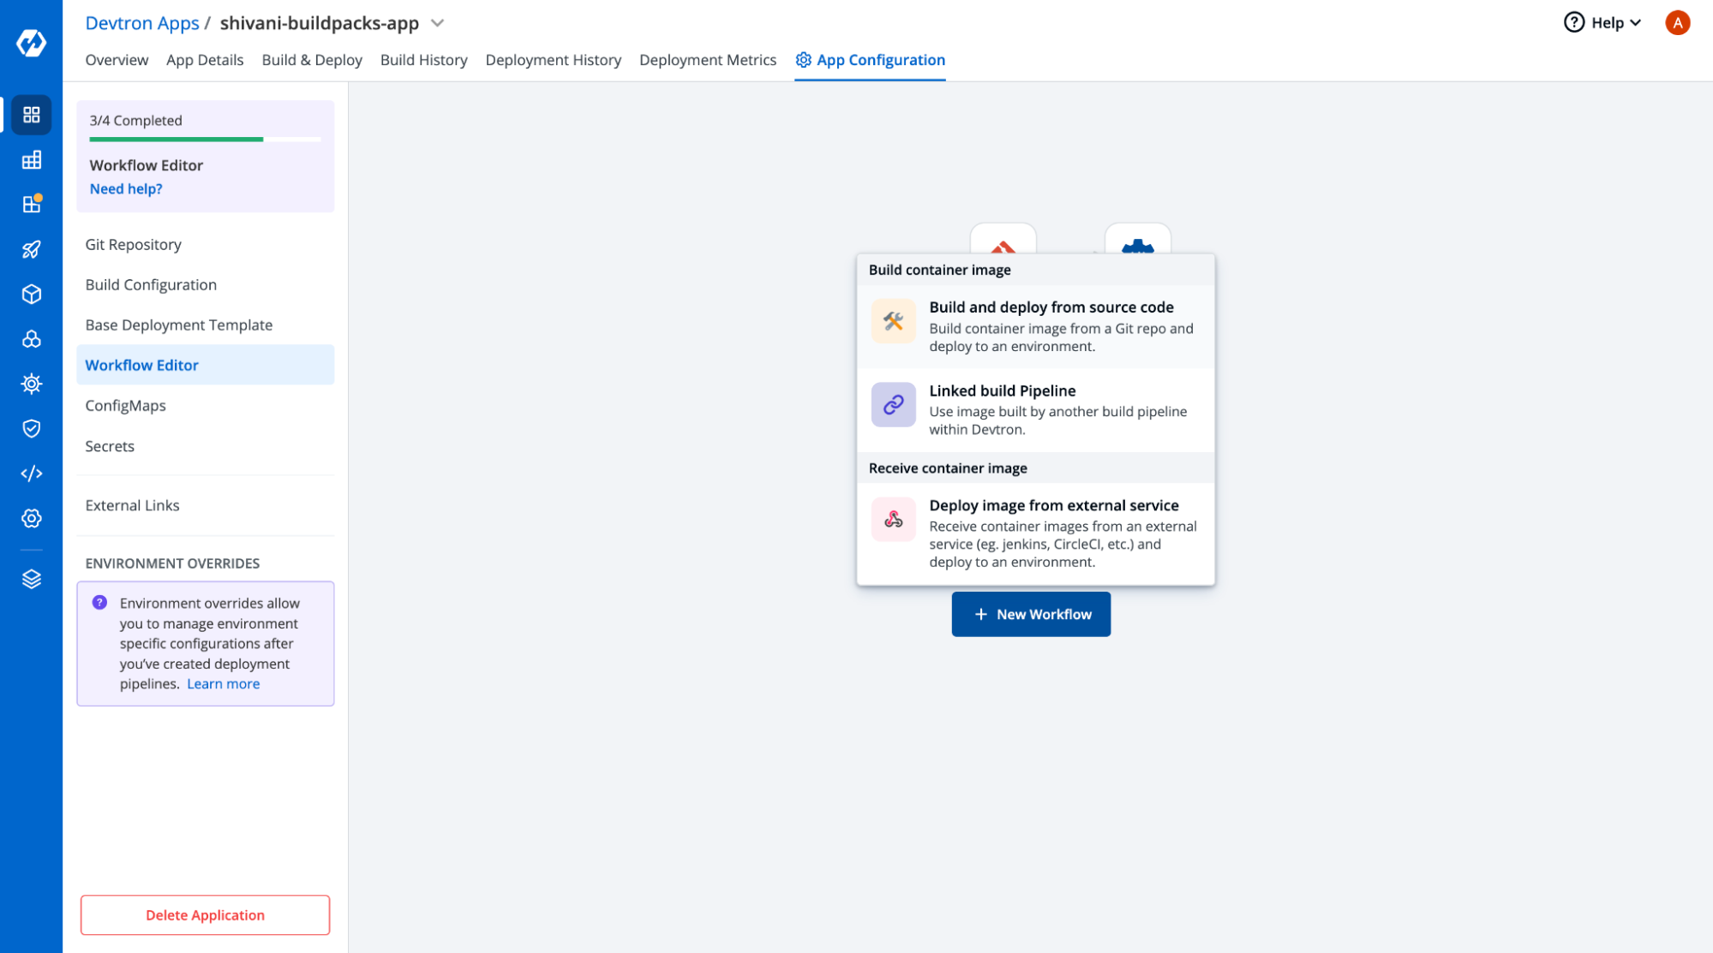Click the webhook icon for external service
Viewport: 1713px width, 953px height.
click(894, 520)
